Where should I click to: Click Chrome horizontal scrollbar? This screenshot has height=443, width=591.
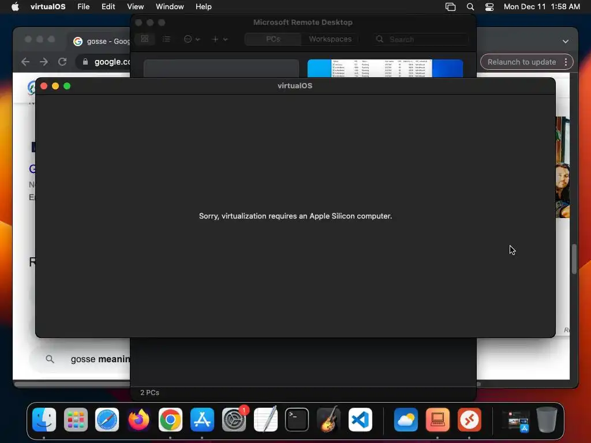click(x=72, y=384)
